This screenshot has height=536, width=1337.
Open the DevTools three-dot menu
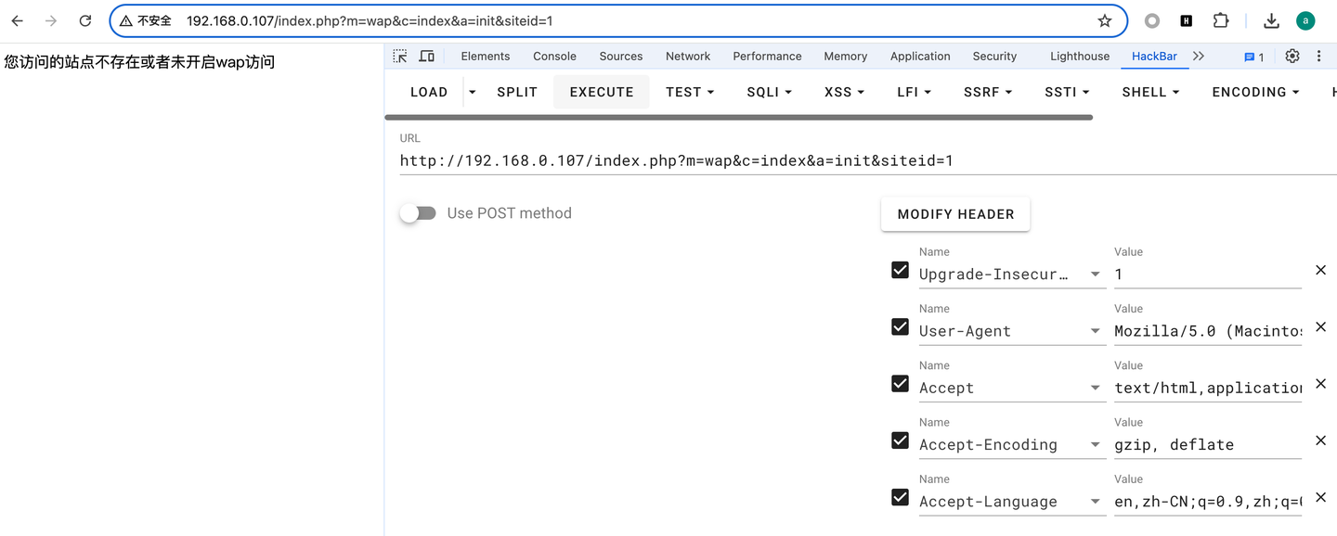pyautogui.click(x=1319, y=56)
